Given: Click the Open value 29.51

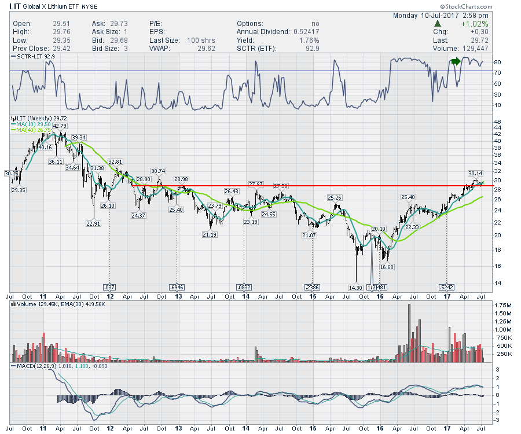Looking at the screenshot, I should (x=61, y=24).
